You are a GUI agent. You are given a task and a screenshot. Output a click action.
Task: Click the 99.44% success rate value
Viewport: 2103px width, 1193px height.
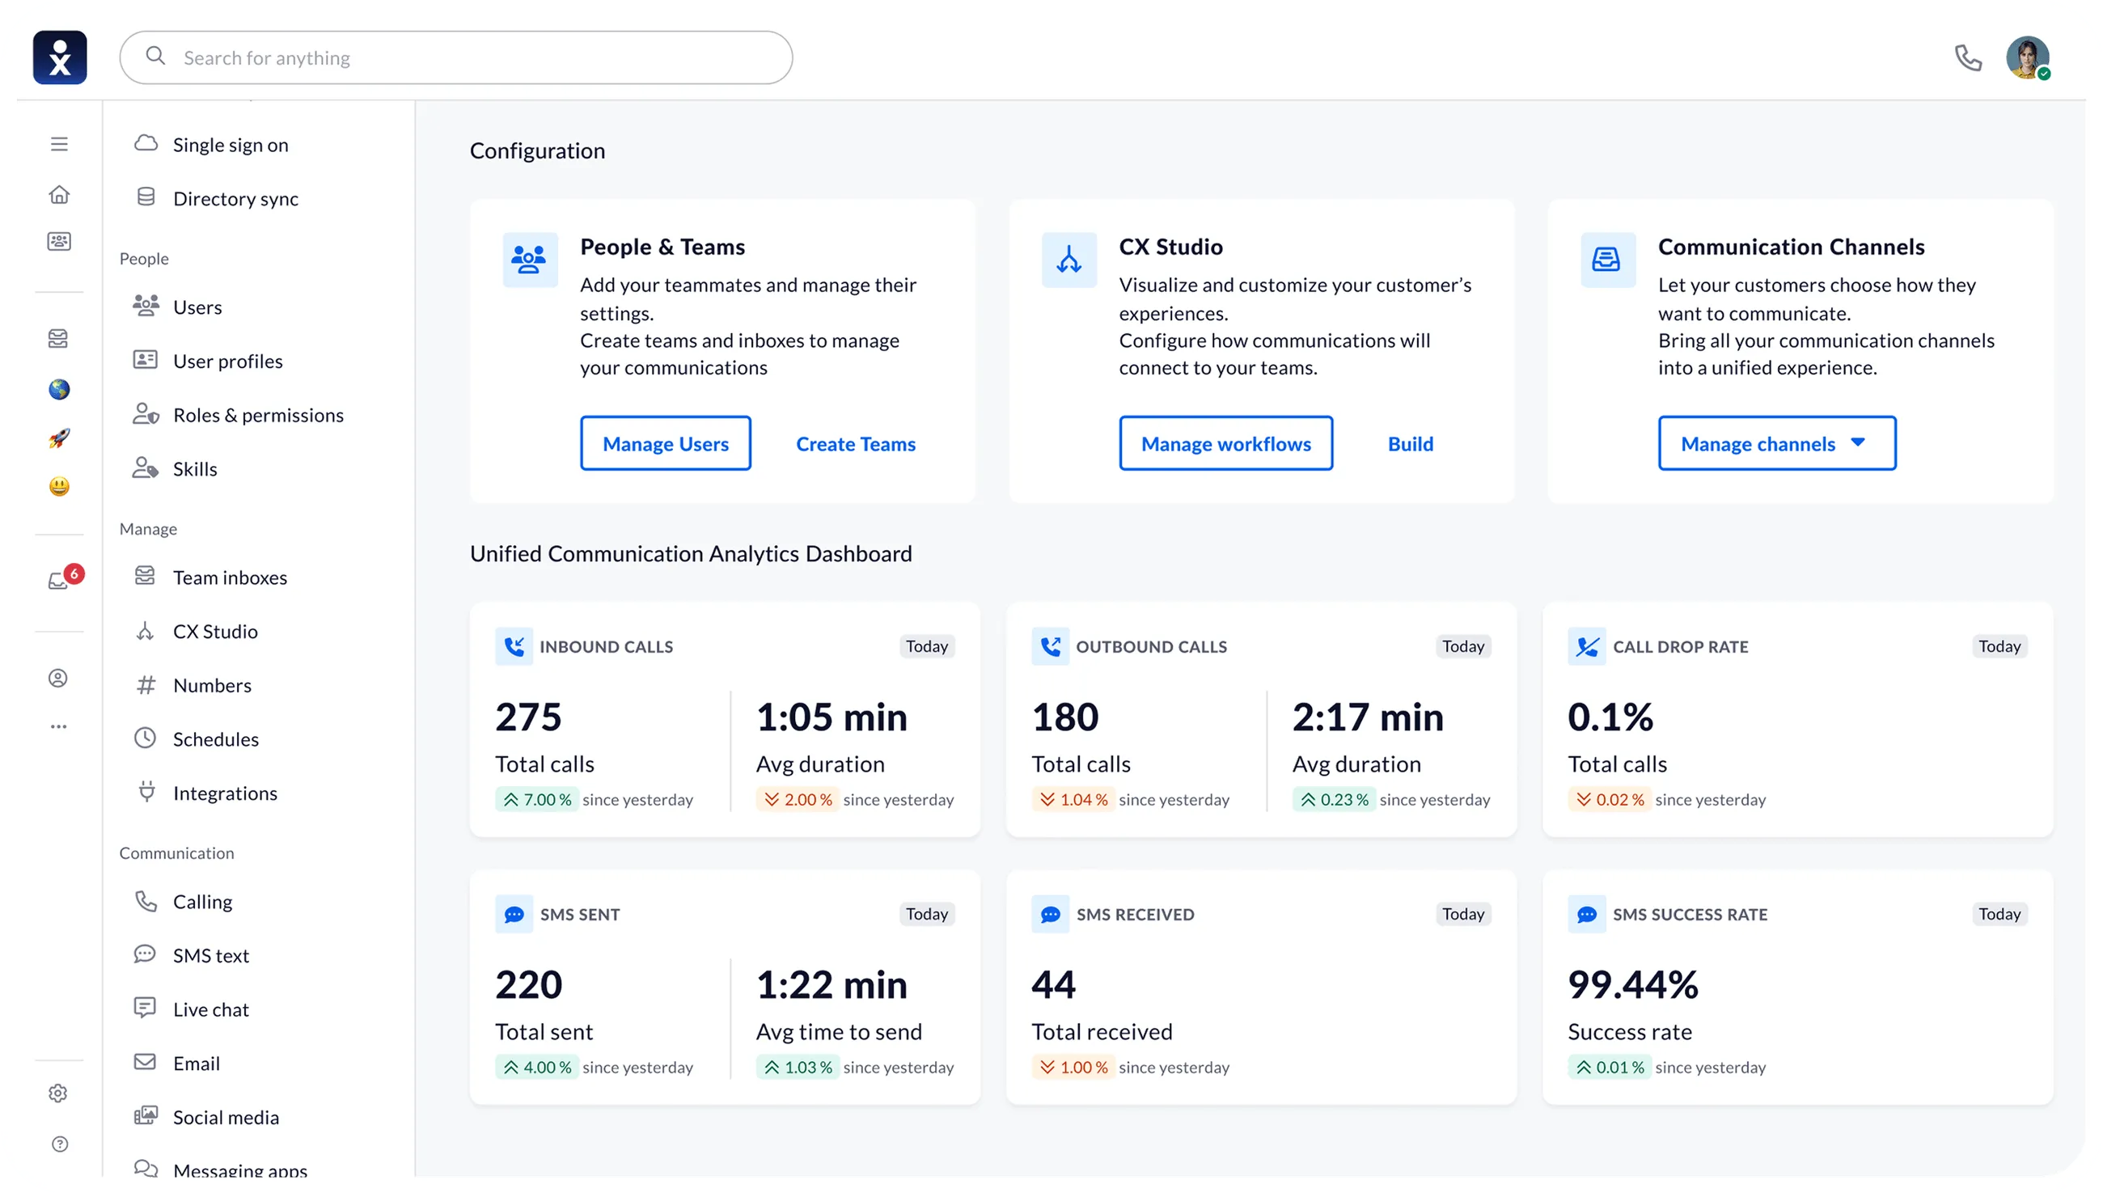pos(1633,985)
